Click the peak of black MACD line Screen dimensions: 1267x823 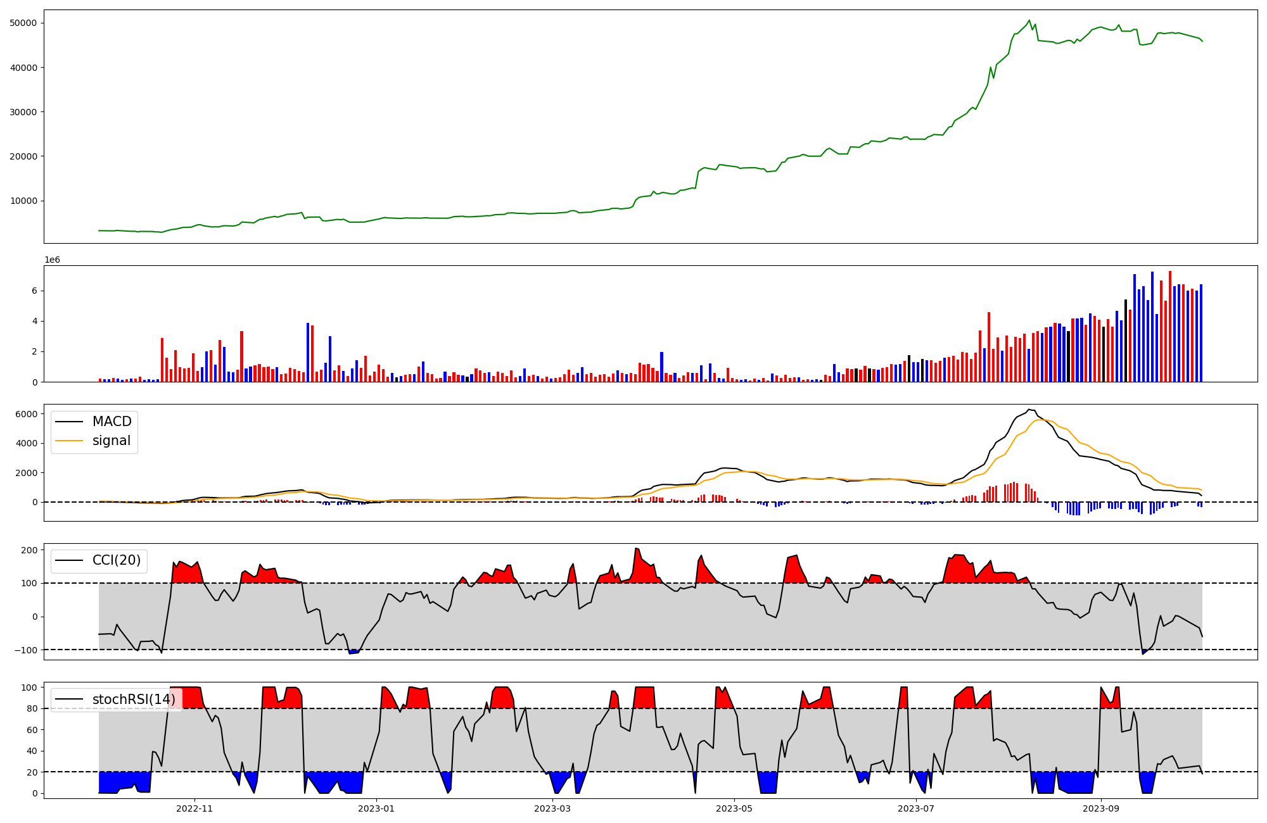coord(1029,410)
